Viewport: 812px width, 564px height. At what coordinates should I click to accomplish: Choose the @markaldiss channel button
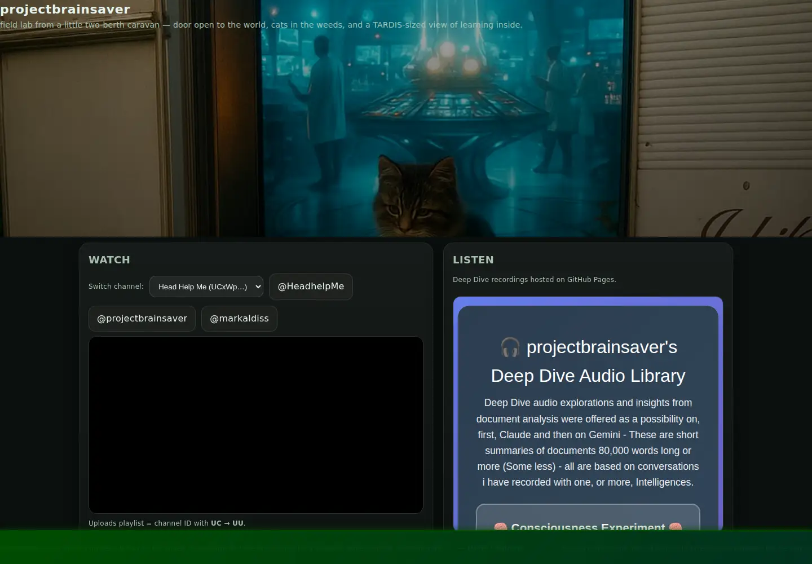pyautogui.click(x=239, y=319)
